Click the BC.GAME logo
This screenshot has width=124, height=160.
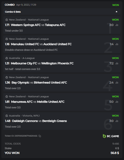tap(111, 136)
